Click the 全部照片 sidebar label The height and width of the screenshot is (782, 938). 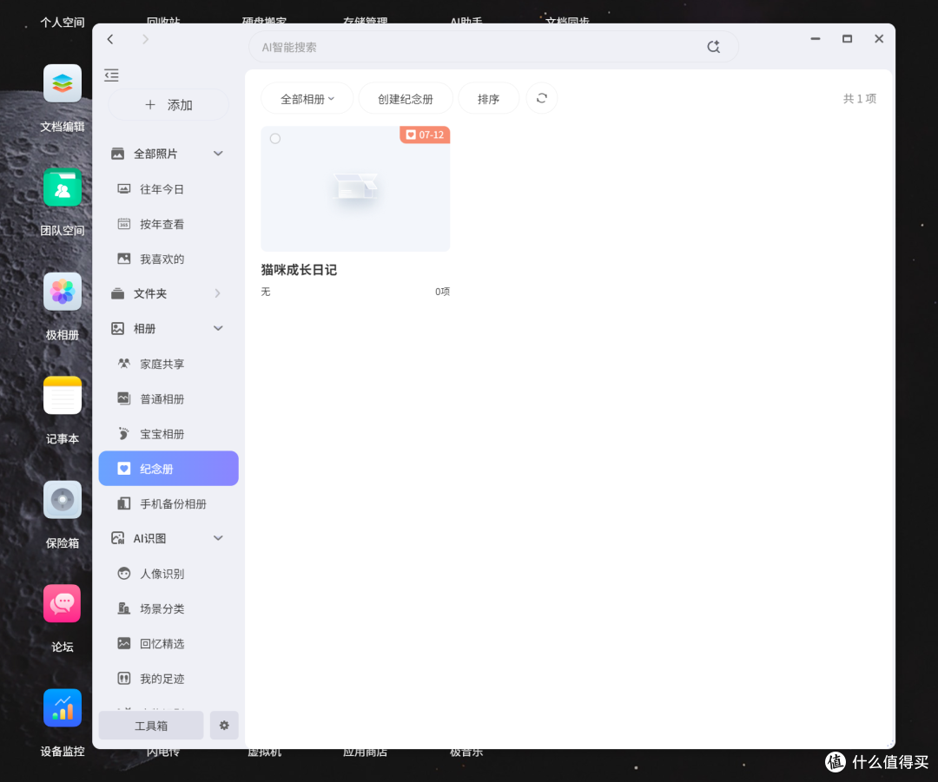pyautogui.click(x=155, y=154)
